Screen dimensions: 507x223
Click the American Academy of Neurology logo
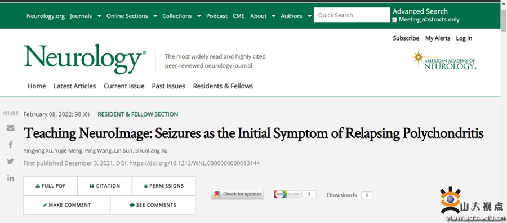click(443, 60)
